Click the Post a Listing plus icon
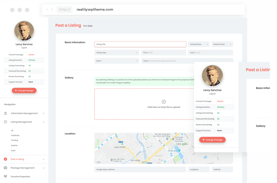The width and height of the screenshot is (277, 183). tap(5, 159)
